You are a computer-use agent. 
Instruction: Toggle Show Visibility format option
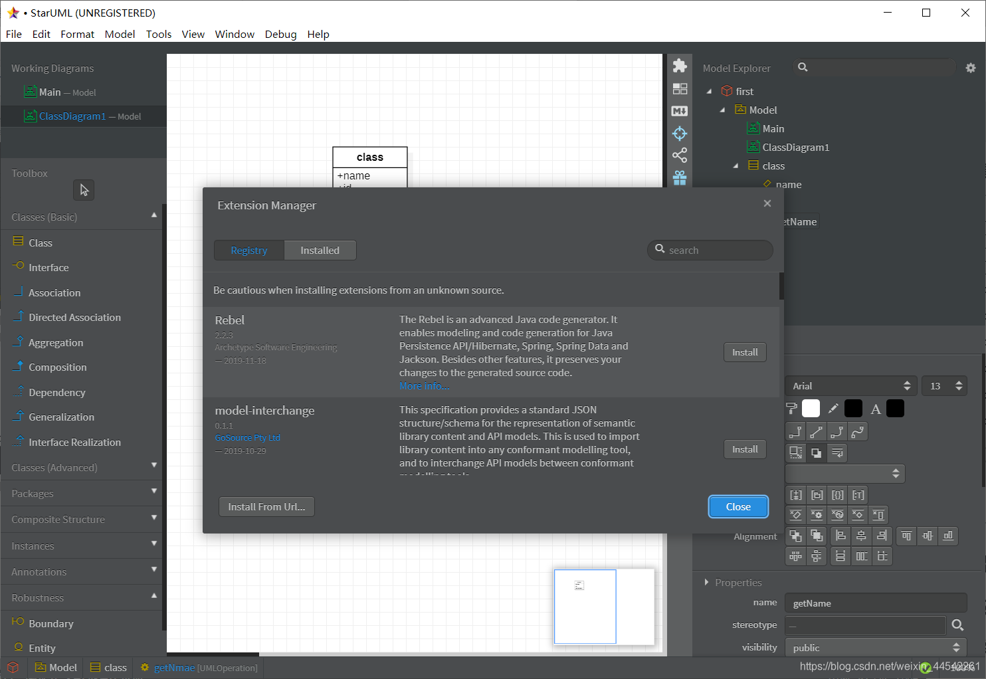(x=795, y=495)
